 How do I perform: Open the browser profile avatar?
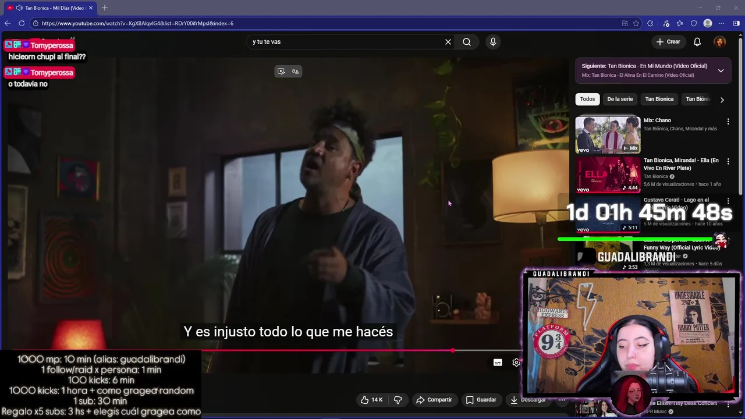(x=708, y=23)
